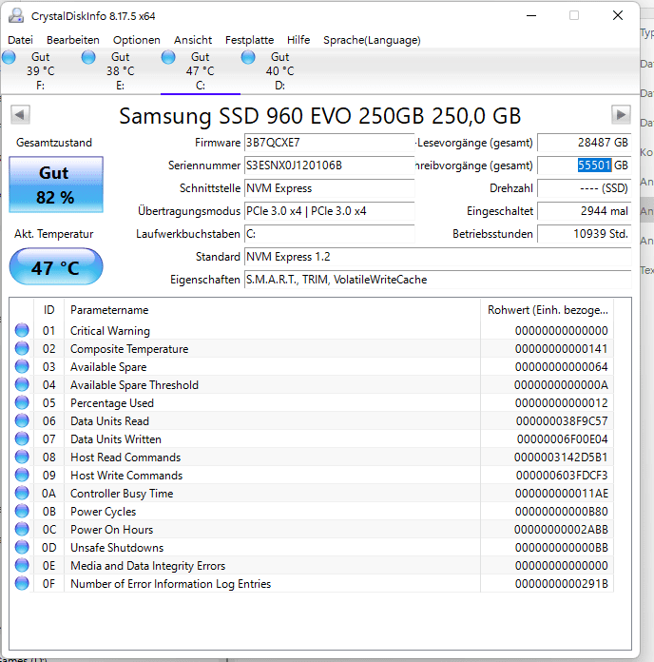
Task: Close the CrystalDiskInfo window
Action: (x=618, y=15)
